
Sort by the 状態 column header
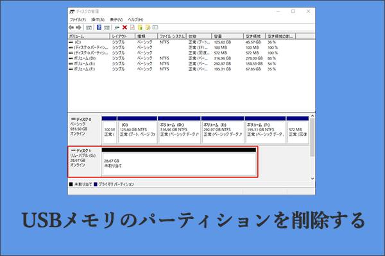pos(199,36)
